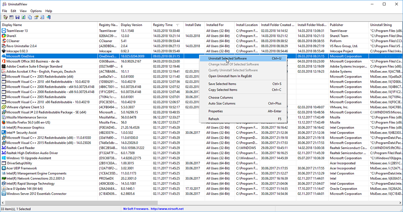Select the Intel(R) Processor Graphics row
403x212 pixels.
[201, 128]
